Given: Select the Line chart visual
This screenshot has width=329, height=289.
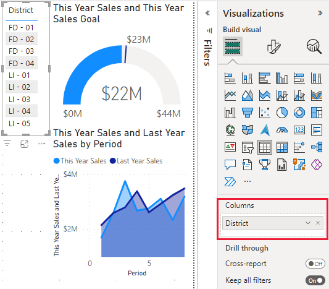Looking at the screenshot, I should click(230, 95).
